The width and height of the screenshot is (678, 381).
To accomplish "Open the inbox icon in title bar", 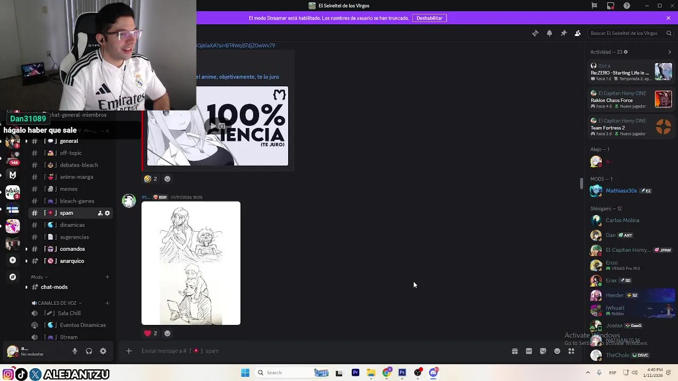I will [611, 6].
